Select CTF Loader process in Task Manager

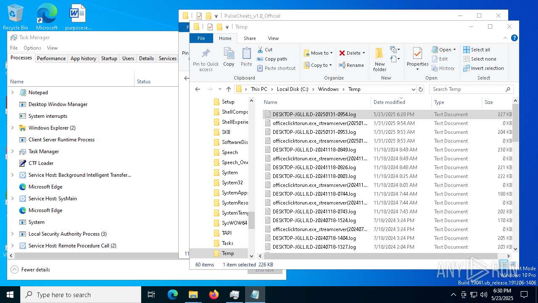[41, 163]
